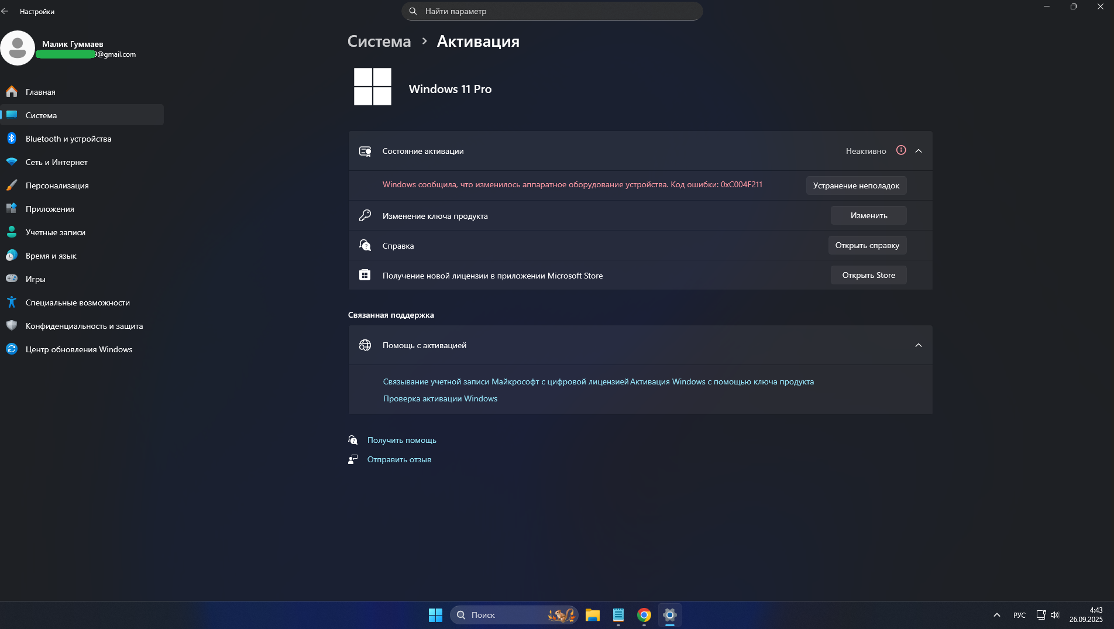
Task: Open File Explorer from the taskbar
Action: pyautogui.click(x=593, y=615)
